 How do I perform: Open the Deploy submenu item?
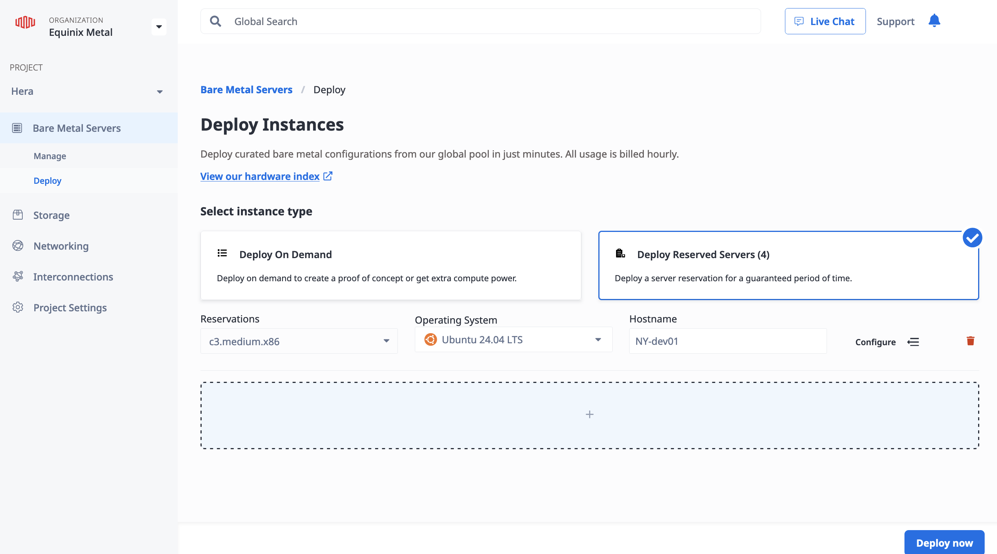pos(47,181)
